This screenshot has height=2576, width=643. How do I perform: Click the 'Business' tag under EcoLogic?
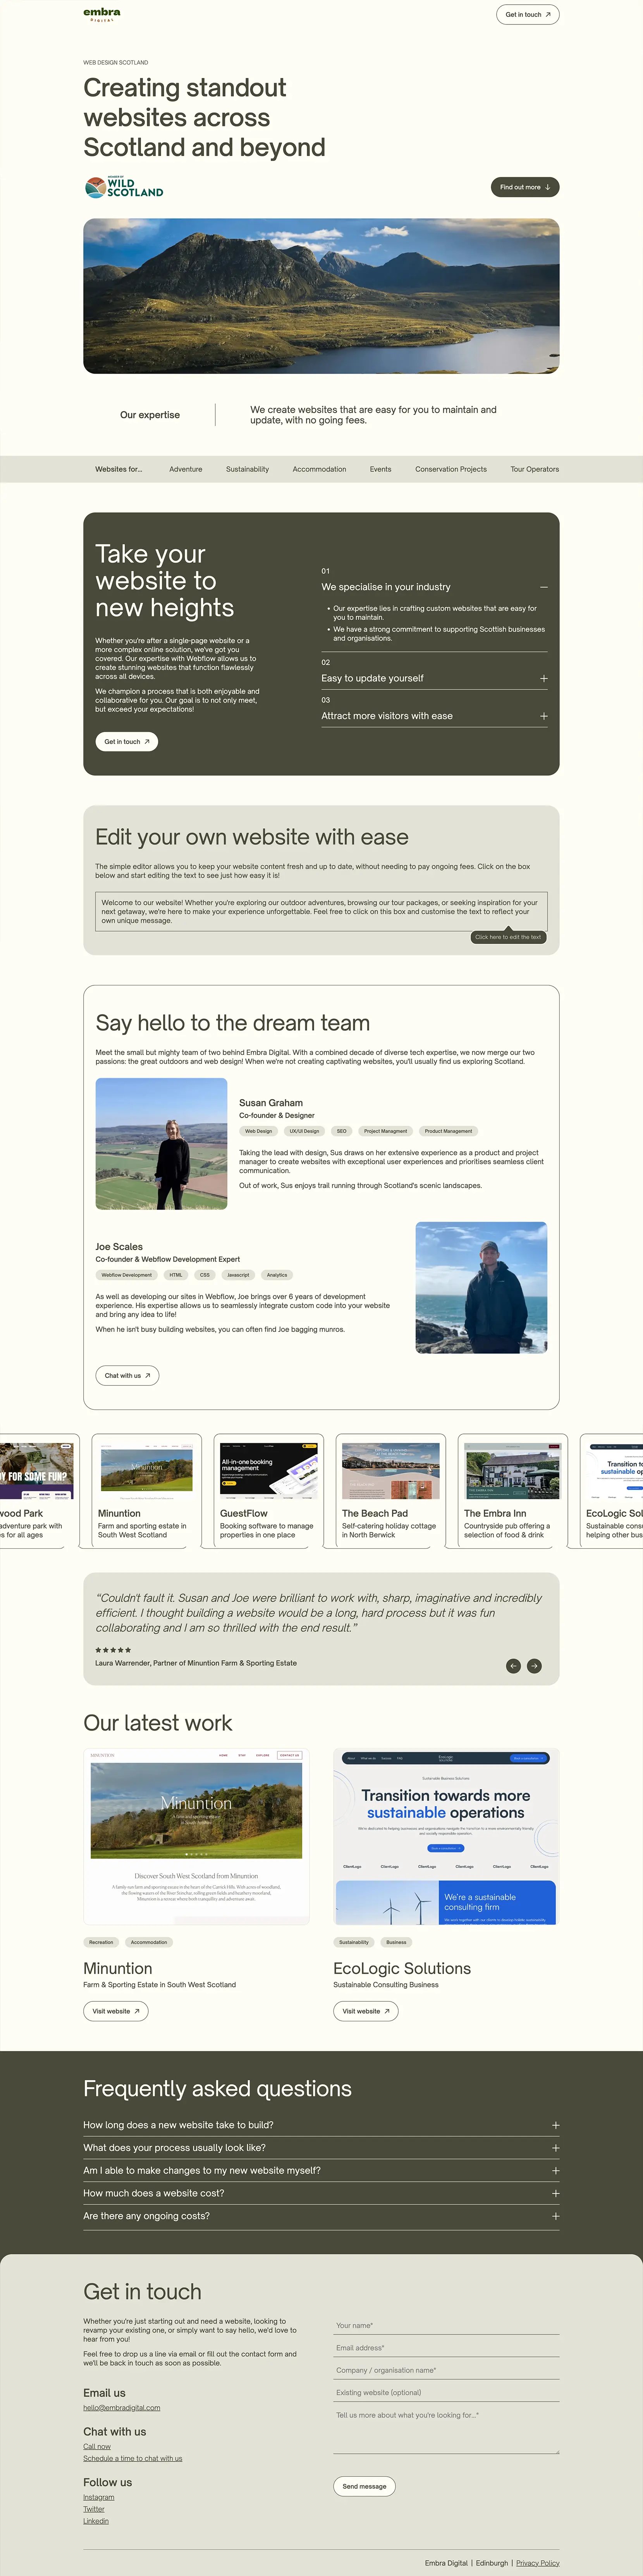click(396, 1942)
